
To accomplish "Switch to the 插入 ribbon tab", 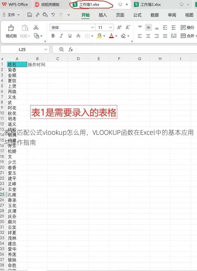I will click(103, 15).
